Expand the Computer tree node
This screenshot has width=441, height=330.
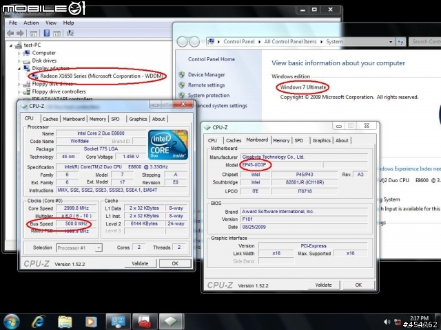click(19, 53)
